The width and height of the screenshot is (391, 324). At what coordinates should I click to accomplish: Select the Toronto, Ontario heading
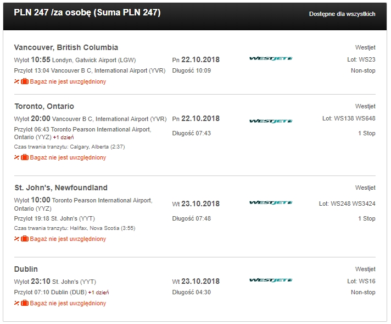click(44, 106)
